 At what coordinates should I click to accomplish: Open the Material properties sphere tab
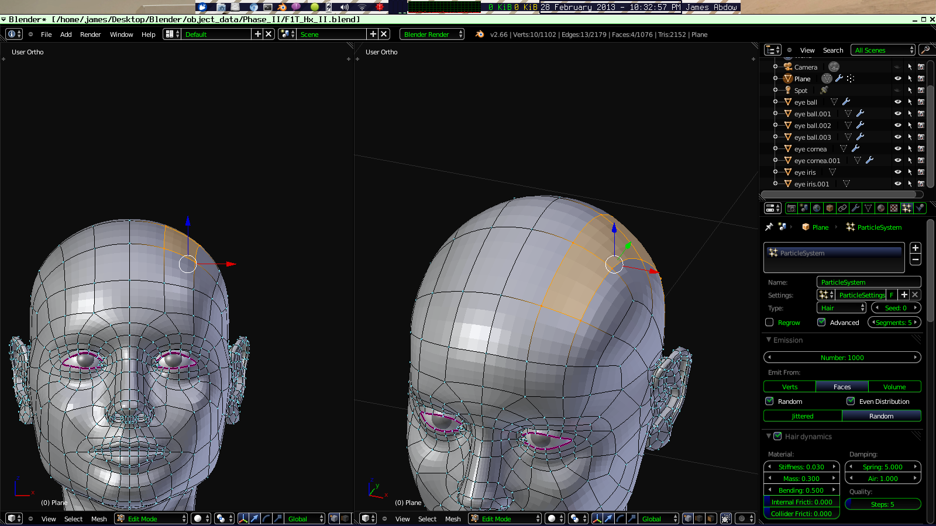881,208
